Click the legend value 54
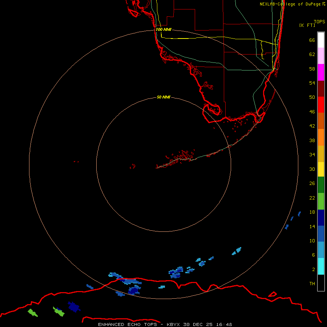Screen dimensions: 327x327 (312, 83)
